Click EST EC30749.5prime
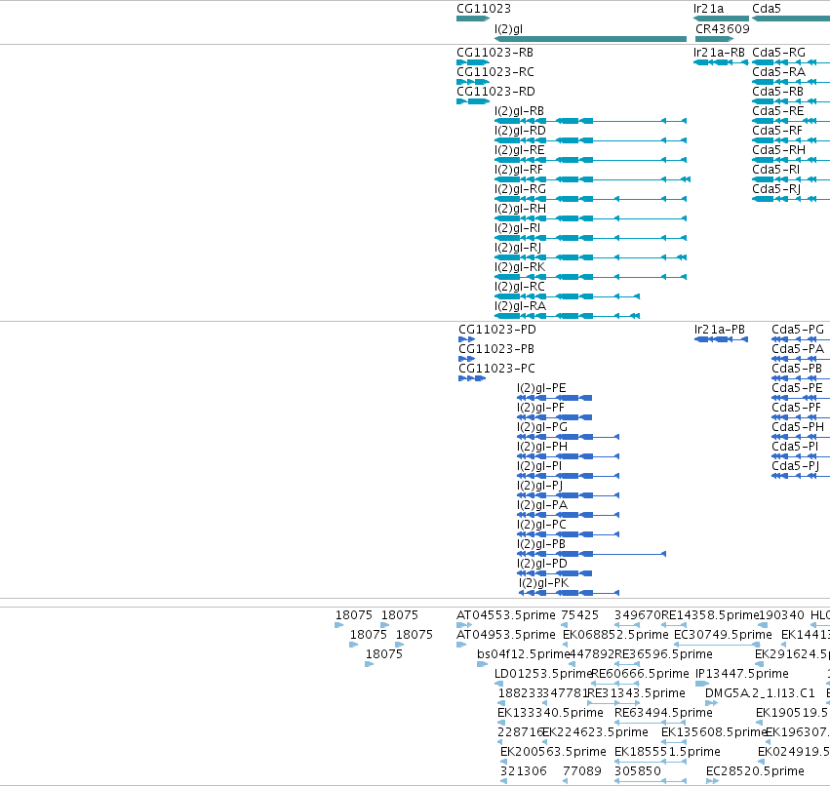The height and width of the screenshot is (786, 830). coord(723,635)
